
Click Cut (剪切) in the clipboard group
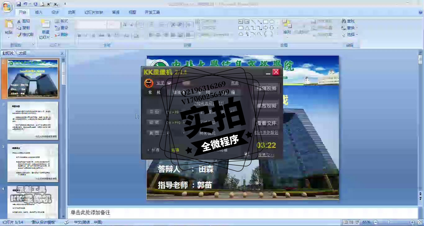[x=24, y=21]
